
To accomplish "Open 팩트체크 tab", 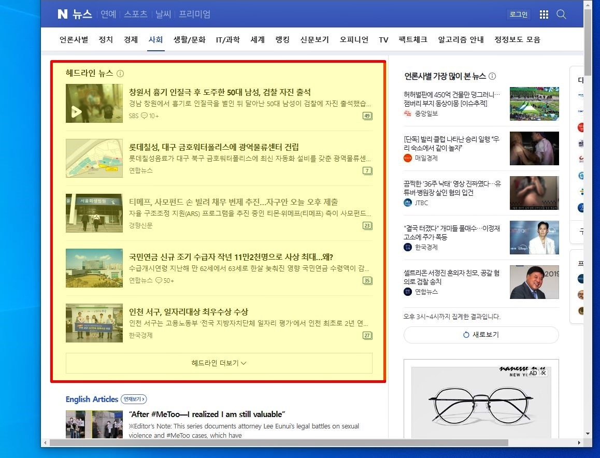I will coord(413,40).
